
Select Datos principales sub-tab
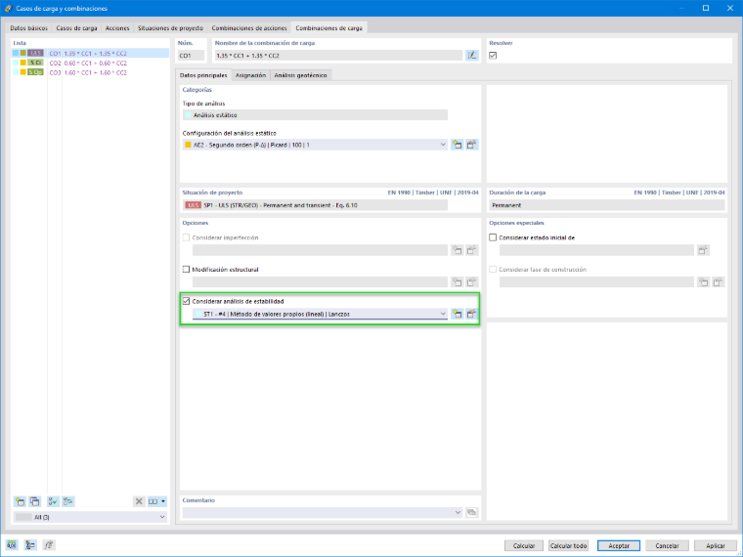[x=203, y=75]
